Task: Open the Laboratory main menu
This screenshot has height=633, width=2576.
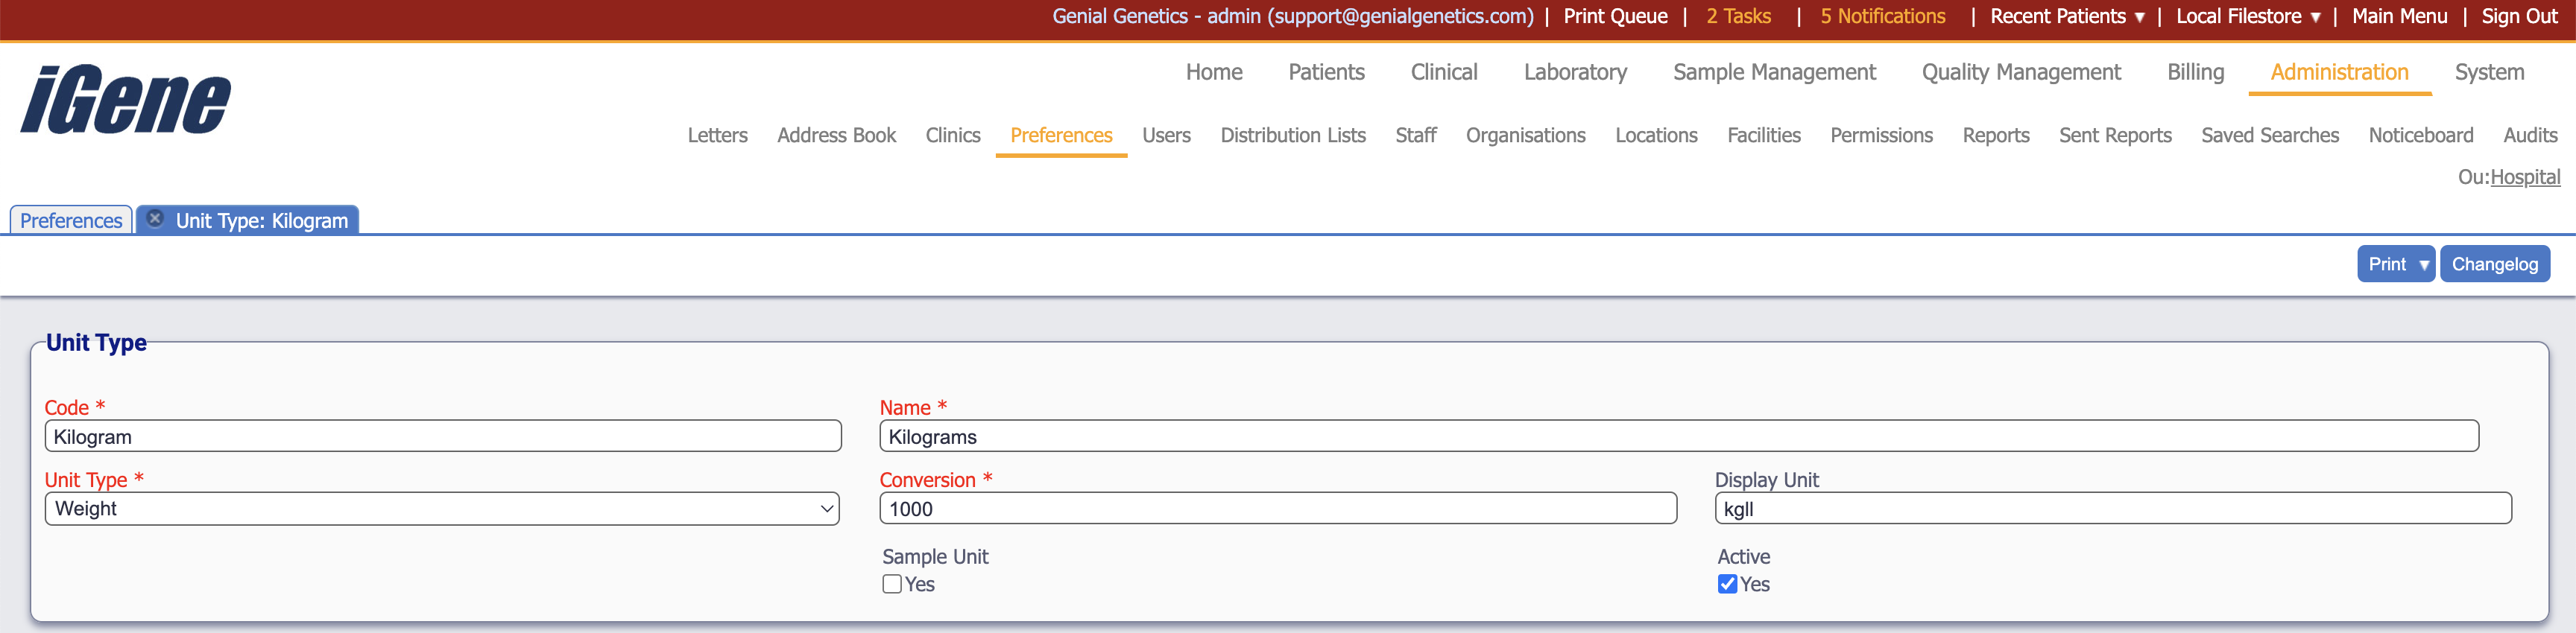Action: tap(1575, 72)
